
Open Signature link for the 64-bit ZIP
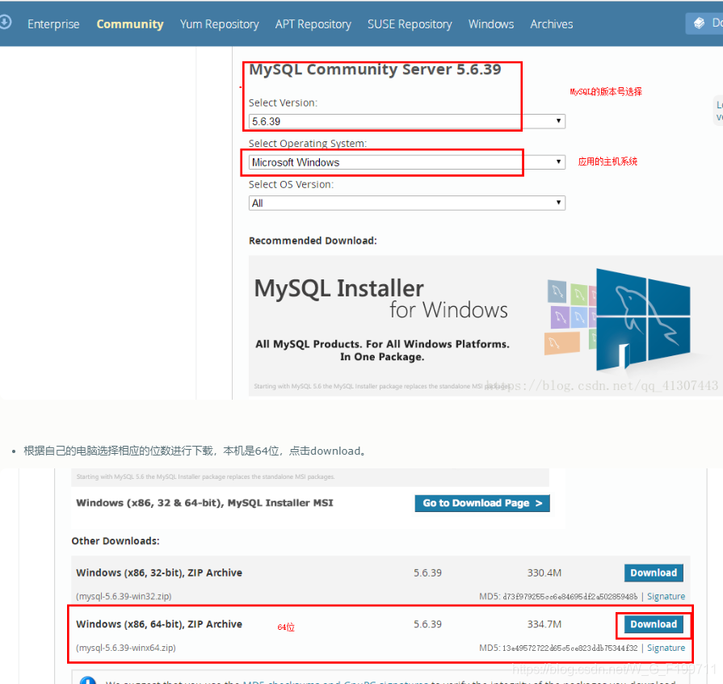point(666,648)
